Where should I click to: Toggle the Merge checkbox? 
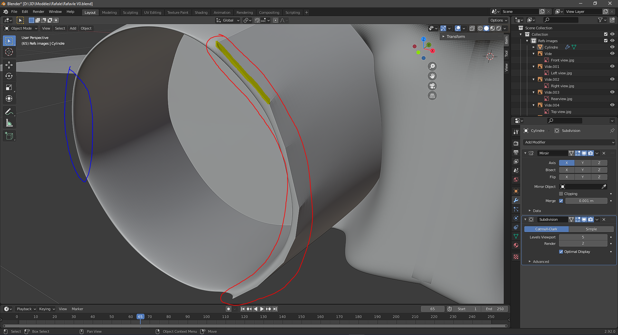click(561, 201)
